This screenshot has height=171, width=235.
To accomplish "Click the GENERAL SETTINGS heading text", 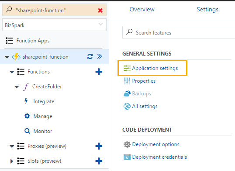I will point(147,54).
